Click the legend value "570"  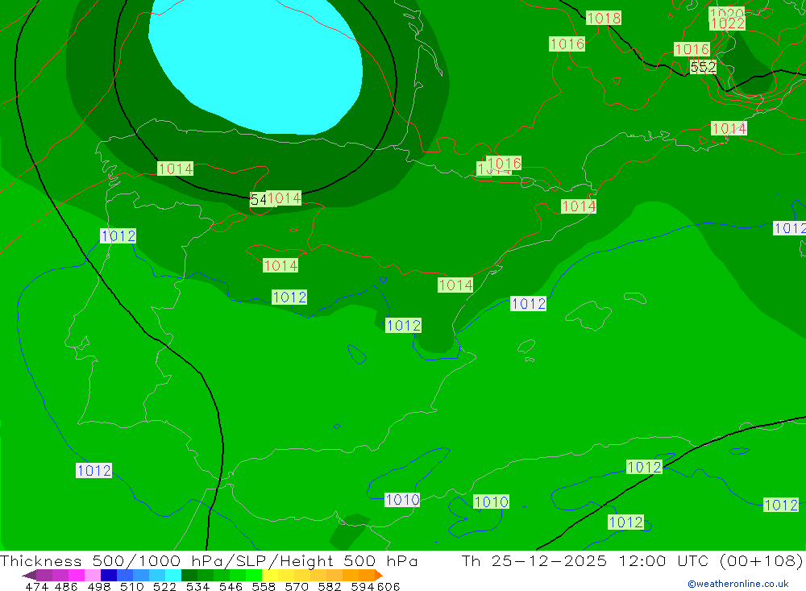(x=297, y=586)
